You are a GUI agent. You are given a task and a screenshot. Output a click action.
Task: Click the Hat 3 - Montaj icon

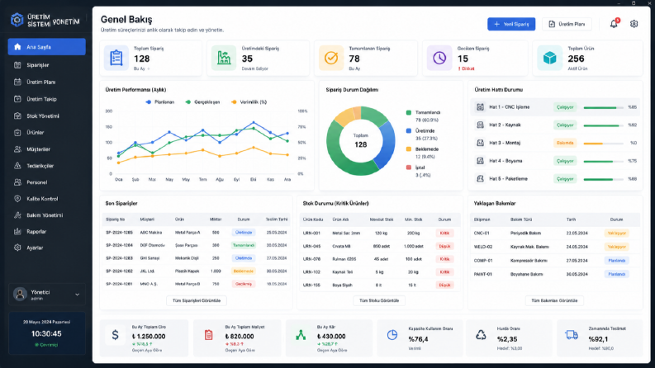tap(481, 143)
